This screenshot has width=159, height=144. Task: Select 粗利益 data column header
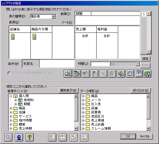pyautogui.click(x=107, y=29)
